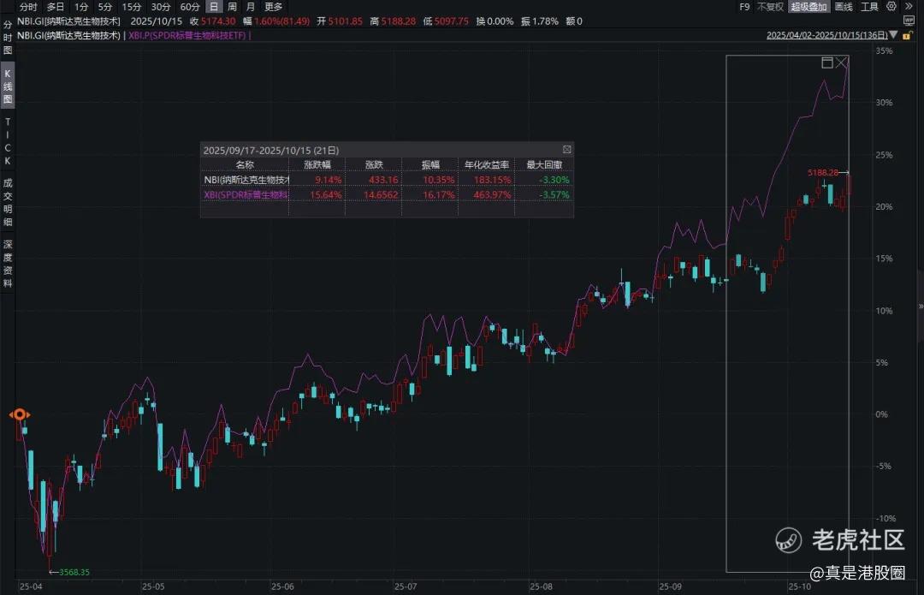
Task: Click the NBI.GI legend label in overlay row
Action: [69, 35]
